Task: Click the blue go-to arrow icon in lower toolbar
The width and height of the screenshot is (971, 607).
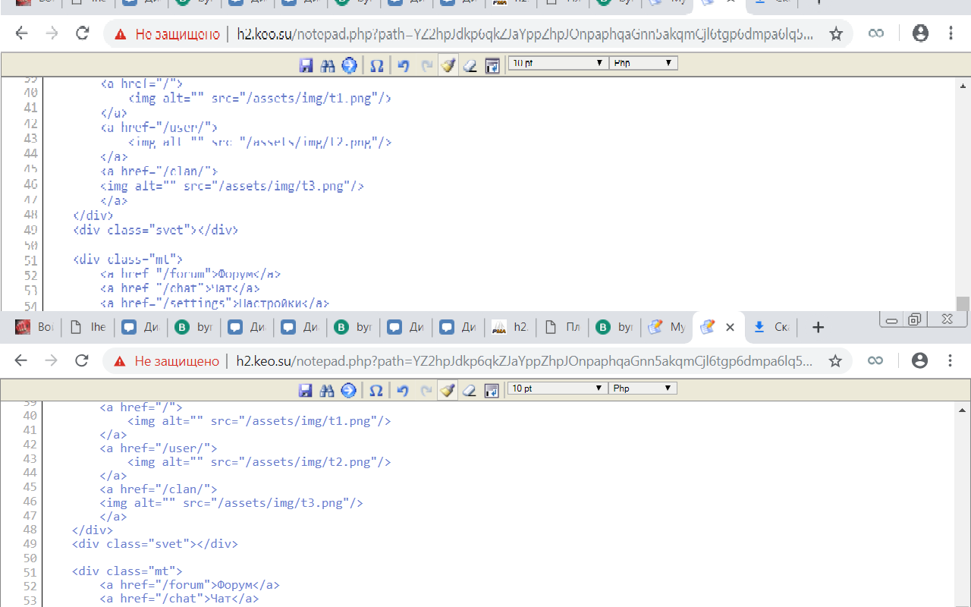Action: (x=348, y=390)
